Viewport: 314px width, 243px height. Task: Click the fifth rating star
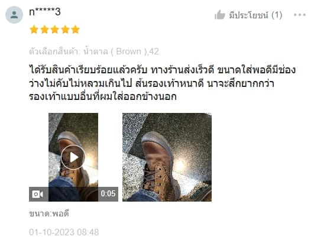pyautogui.click(x=76, y=30)
